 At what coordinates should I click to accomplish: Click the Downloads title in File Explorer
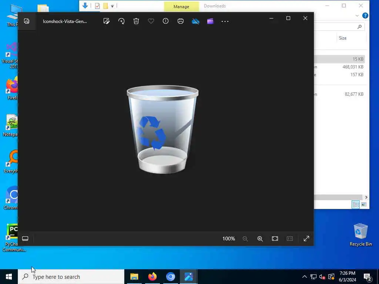[x=215, y=6]
